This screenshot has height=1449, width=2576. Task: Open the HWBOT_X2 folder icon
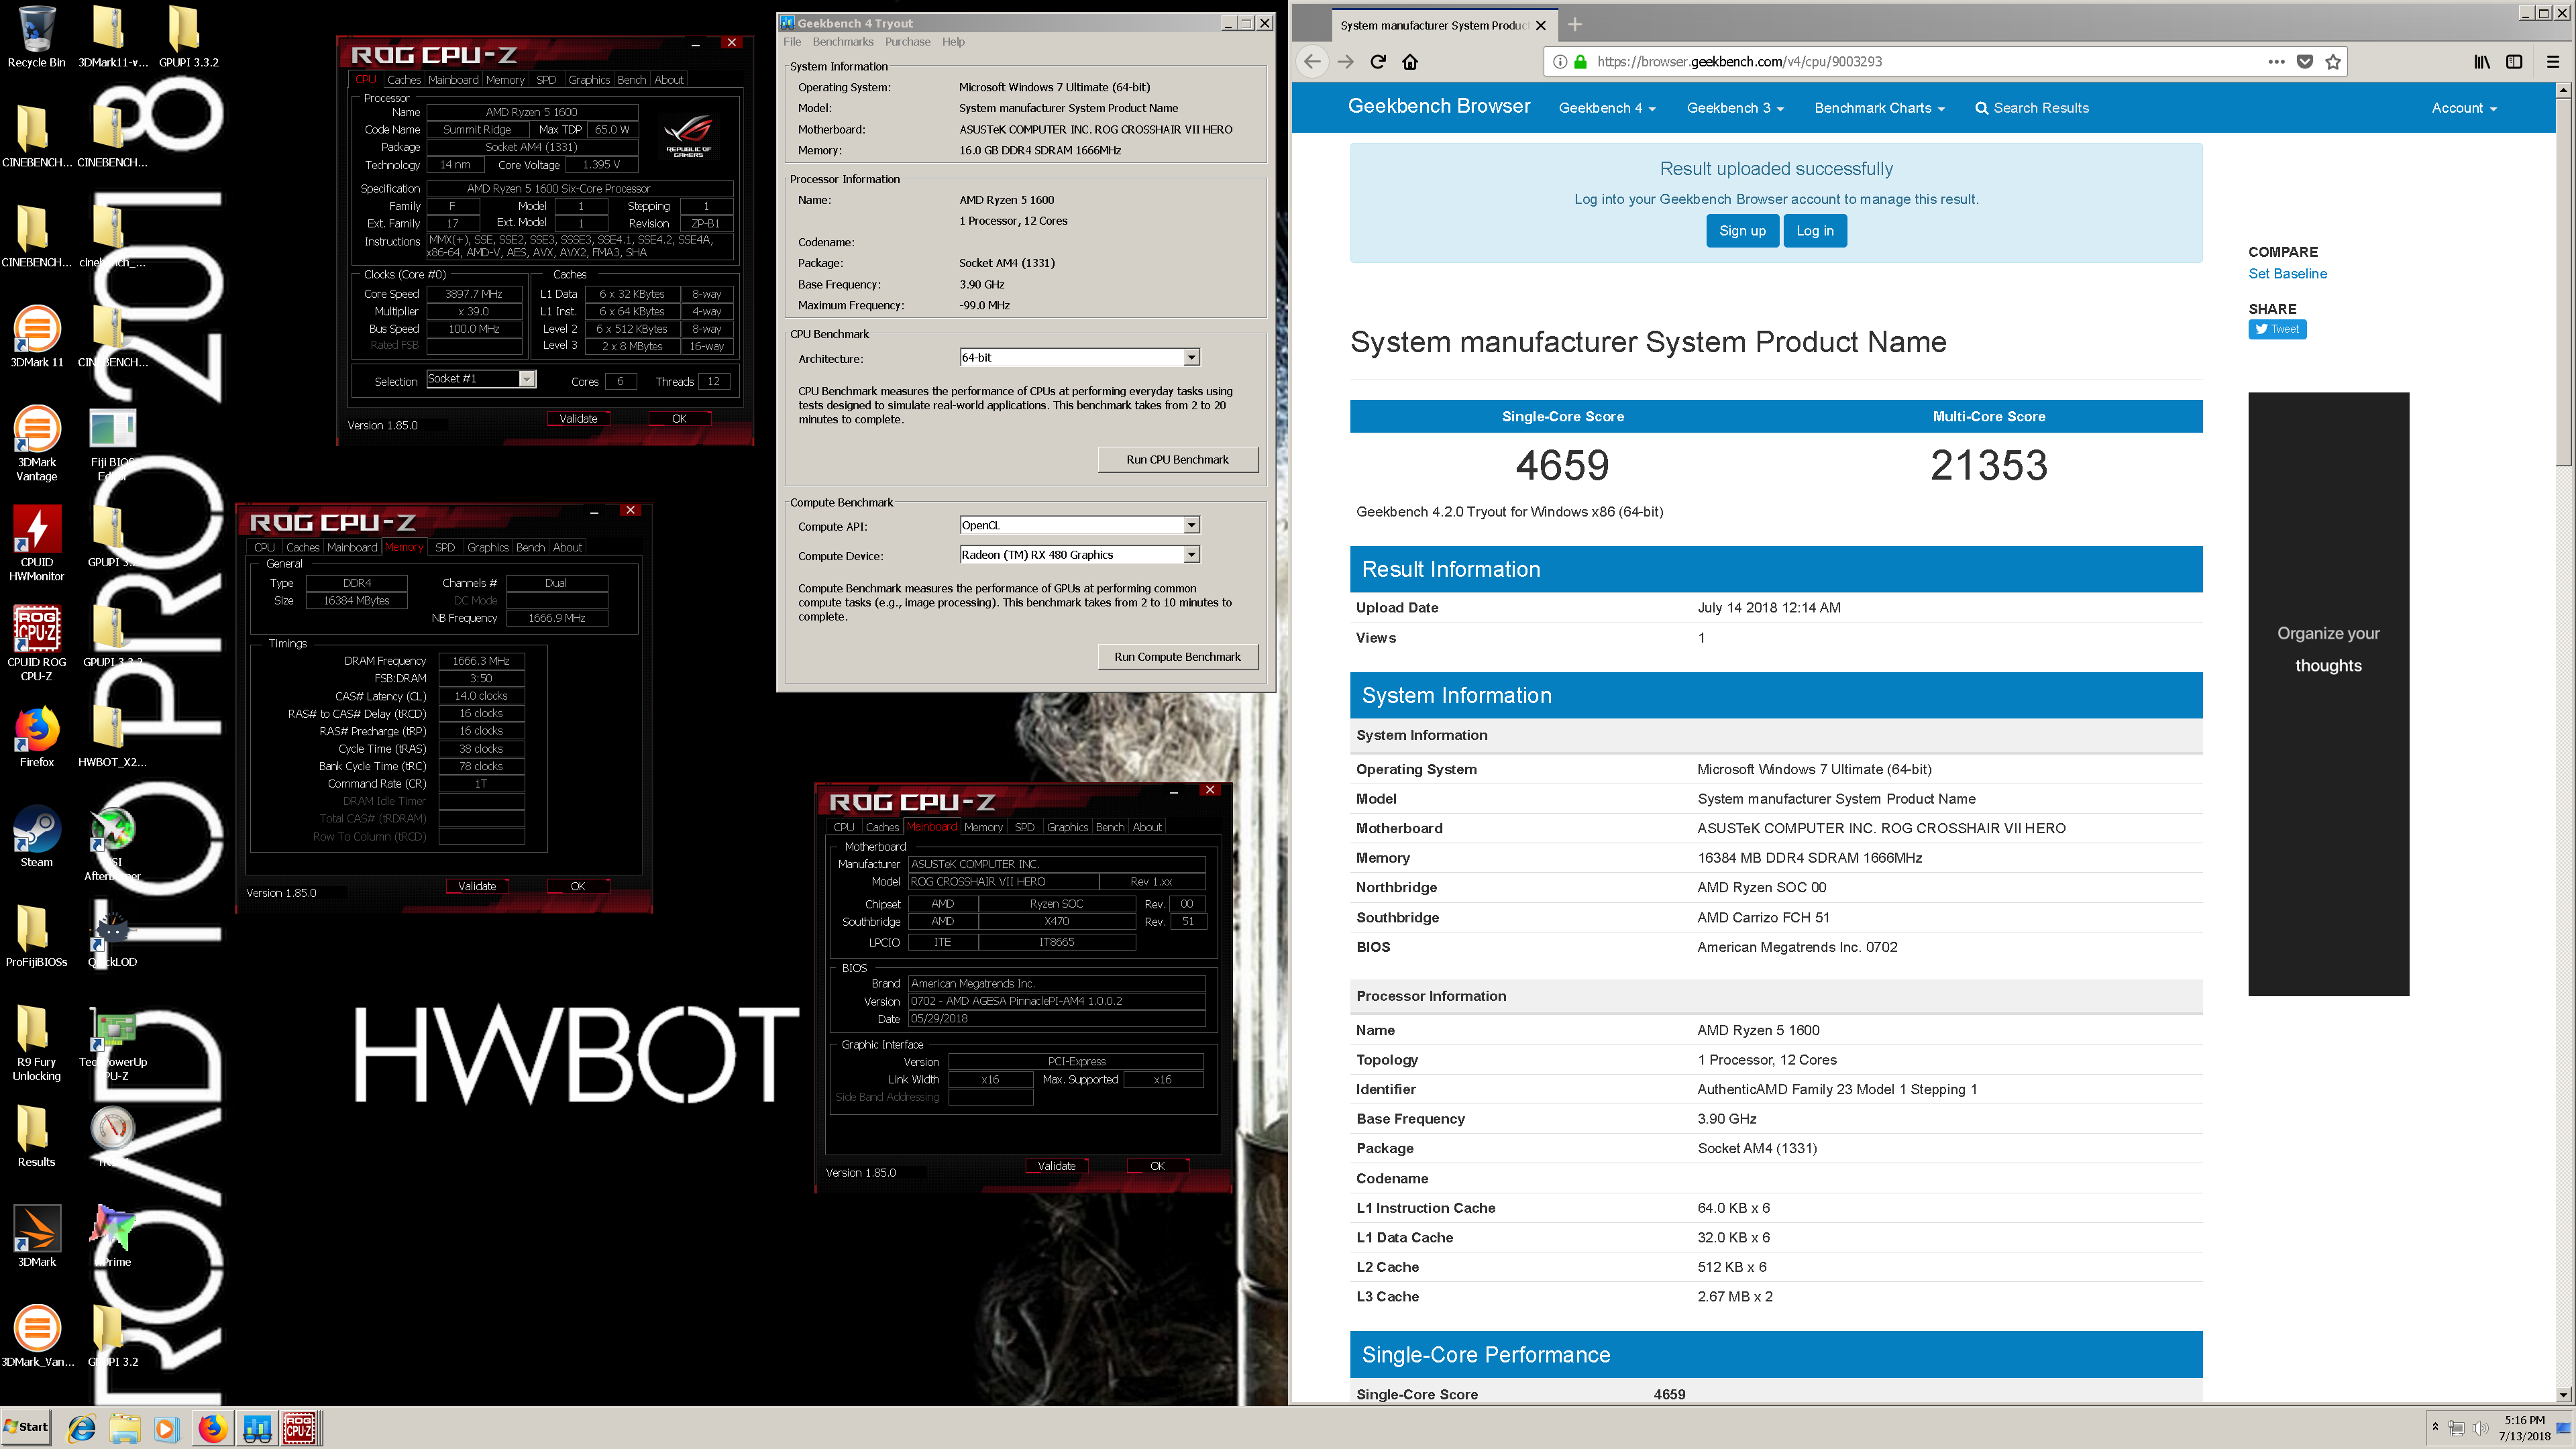(112, 737)
